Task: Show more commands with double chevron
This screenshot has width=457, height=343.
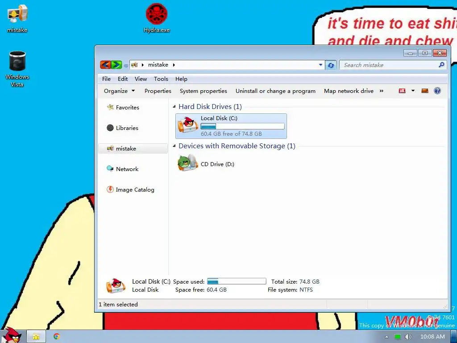Action: click(x=382, y=91)
